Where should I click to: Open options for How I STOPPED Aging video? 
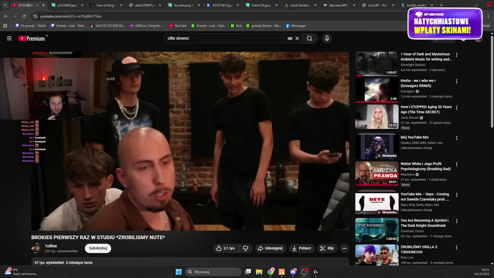pyautogui.click(x=457, y=108)
